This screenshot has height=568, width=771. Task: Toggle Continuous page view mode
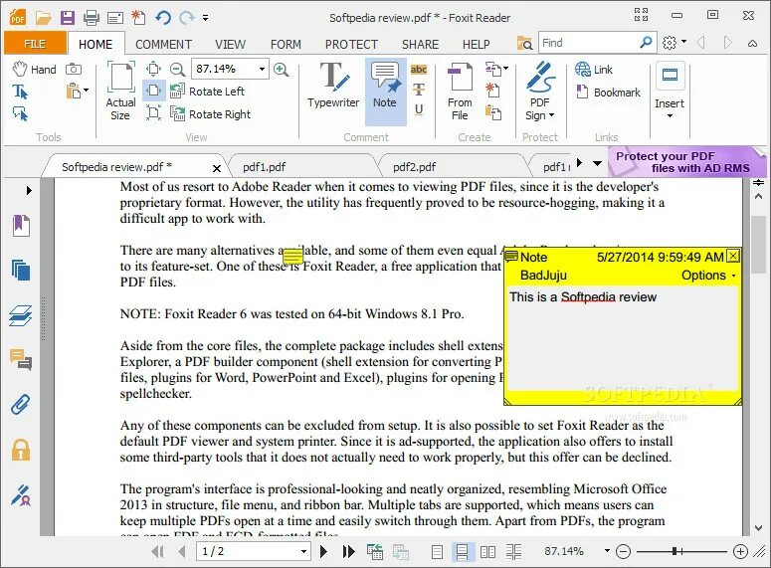point(463,552)
